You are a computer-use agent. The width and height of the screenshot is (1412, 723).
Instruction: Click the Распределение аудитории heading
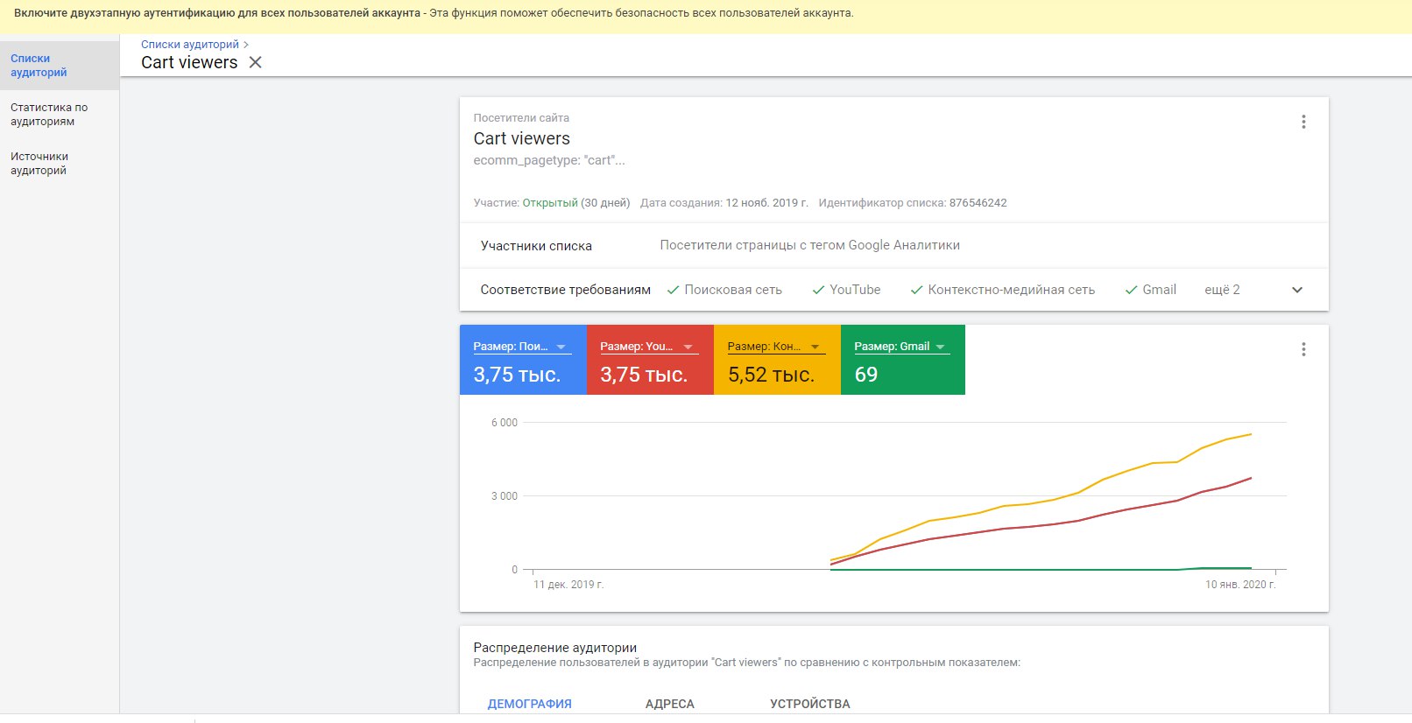coord(555,648)
